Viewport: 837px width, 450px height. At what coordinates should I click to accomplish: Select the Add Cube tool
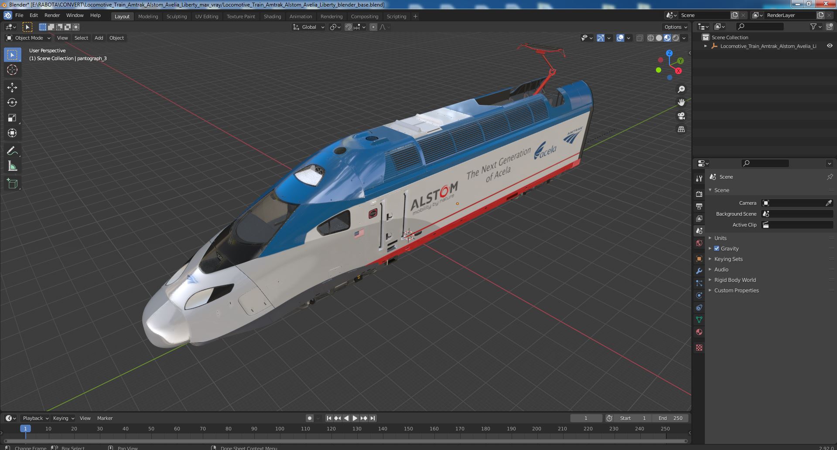point(12,184)
